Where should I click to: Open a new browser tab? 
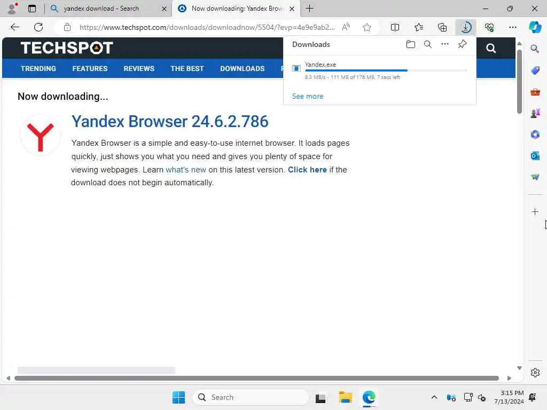(x=310, y=9)
